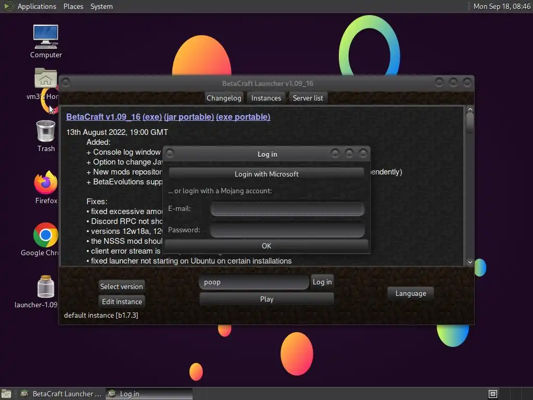Open the Language button
533x400 pixels.
pos(411,293)
